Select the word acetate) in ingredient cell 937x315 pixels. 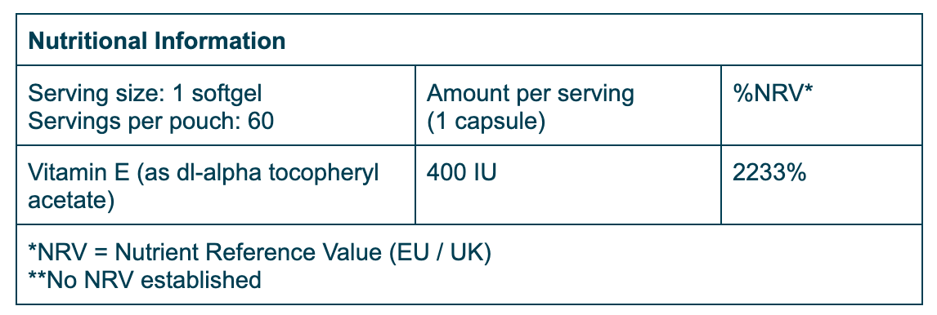(x=71, y=201)
